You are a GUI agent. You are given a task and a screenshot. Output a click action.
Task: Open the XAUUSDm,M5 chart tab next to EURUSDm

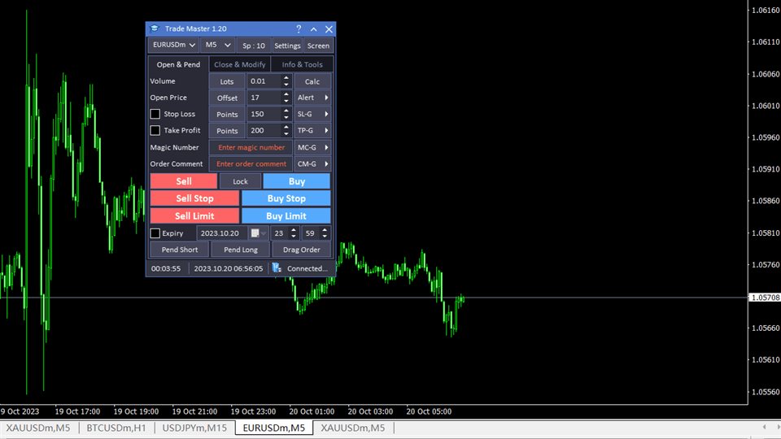tap(352, 428)
